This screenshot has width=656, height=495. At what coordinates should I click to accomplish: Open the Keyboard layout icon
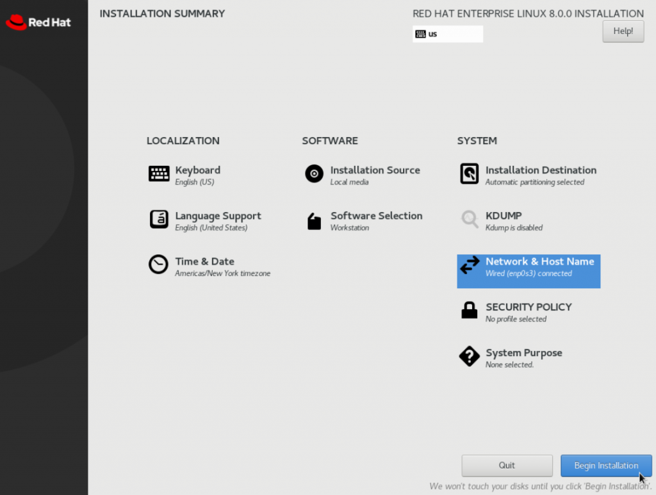(x=159, y=174)
